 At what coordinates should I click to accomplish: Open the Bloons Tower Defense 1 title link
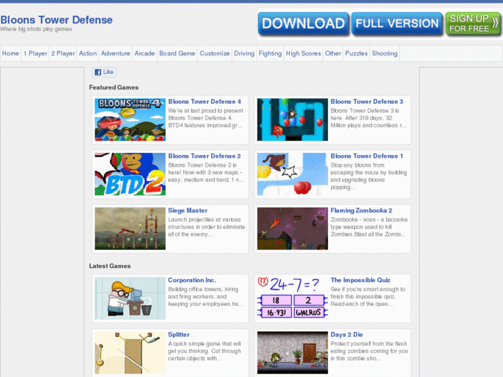[367, 156]
